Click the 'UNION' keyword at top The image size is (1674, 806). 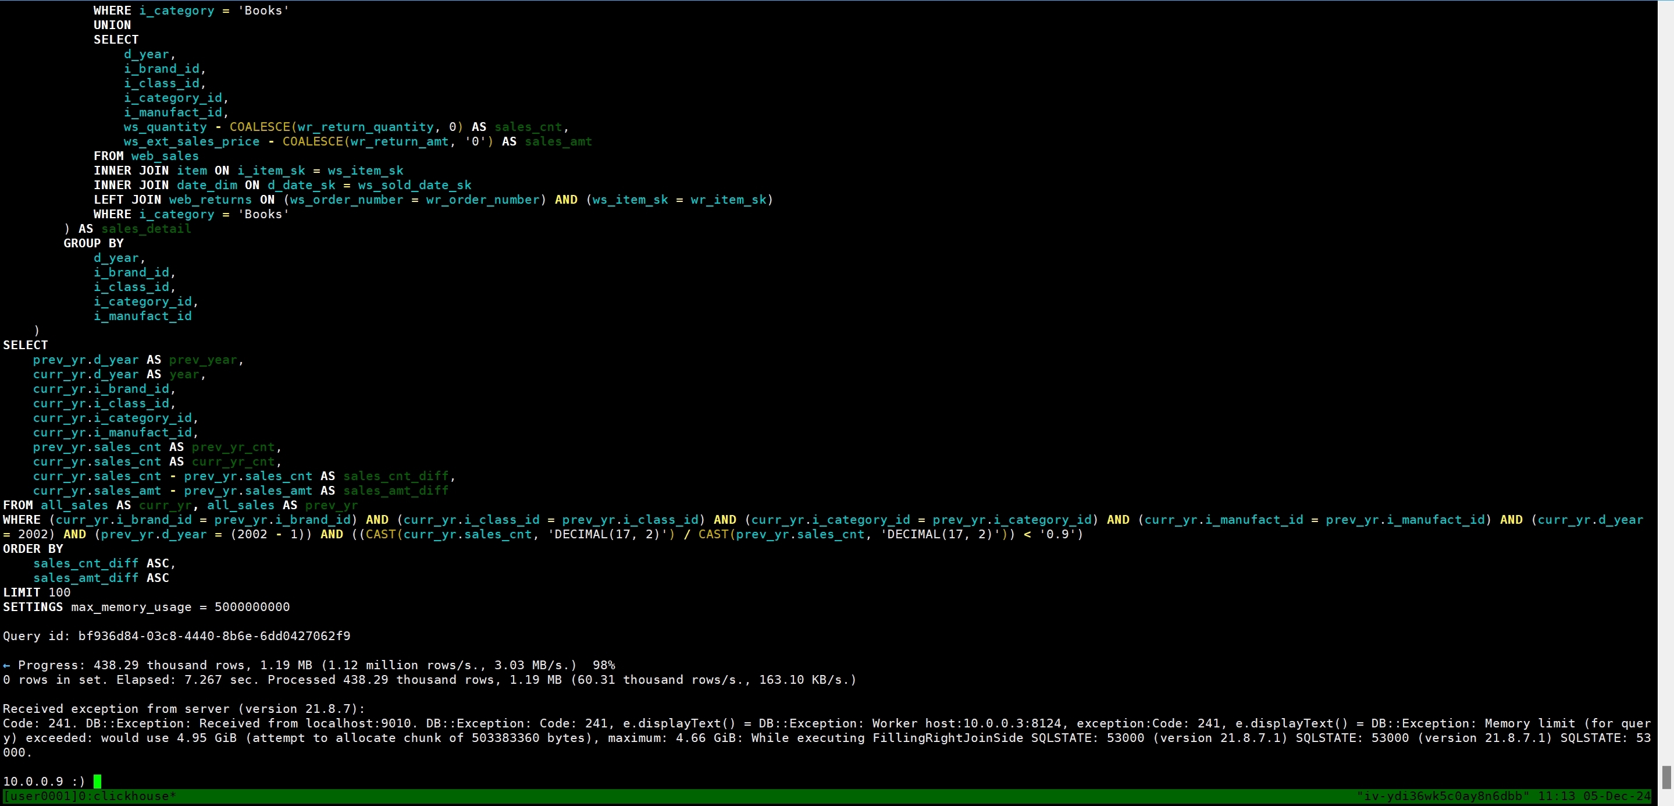tap(112, 24)
